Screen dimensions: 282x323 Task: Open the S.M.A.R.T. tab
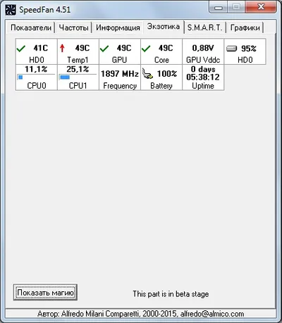coord(204,27)
